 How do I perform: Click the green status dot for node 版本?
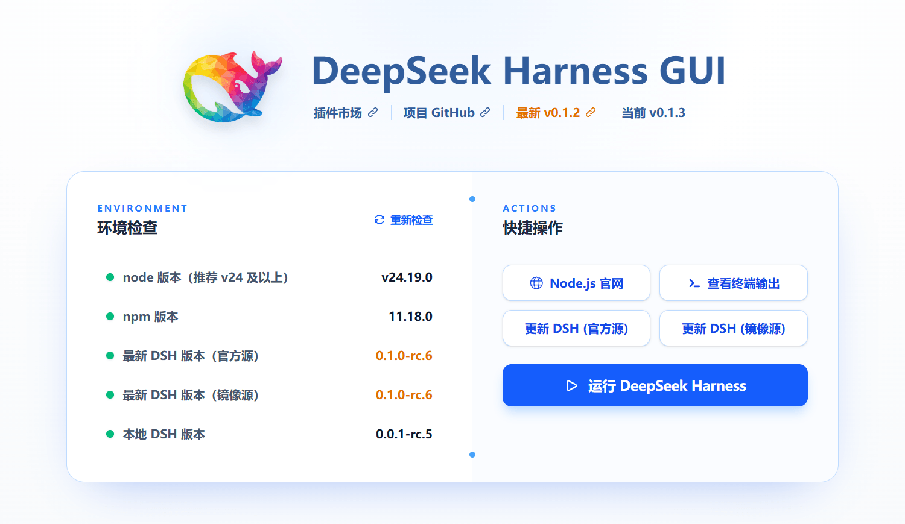coord(110,277)
